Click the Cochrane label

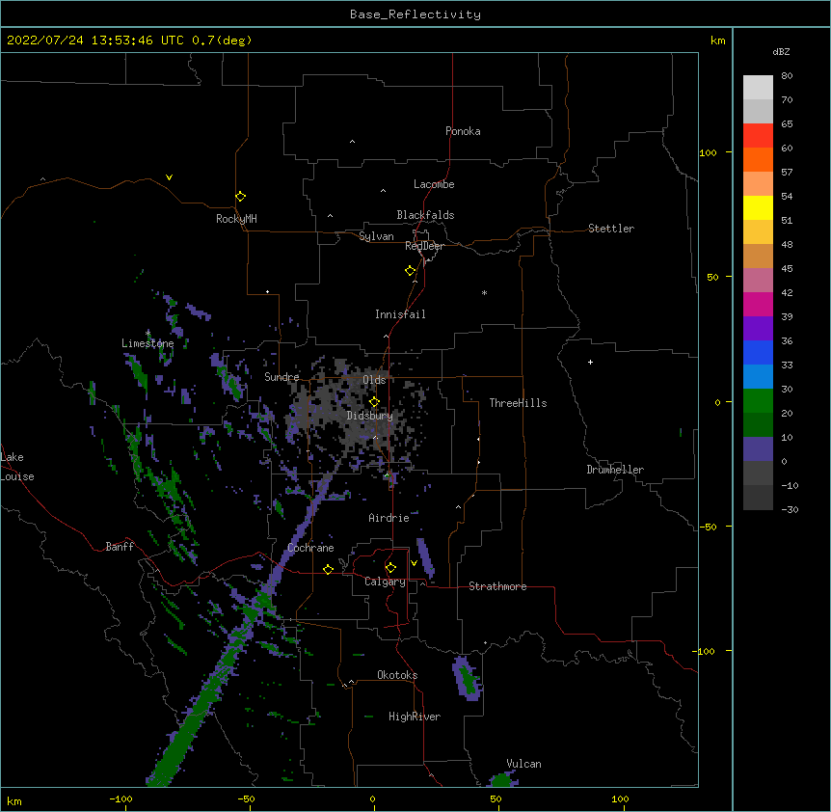(x=310, y=548)
